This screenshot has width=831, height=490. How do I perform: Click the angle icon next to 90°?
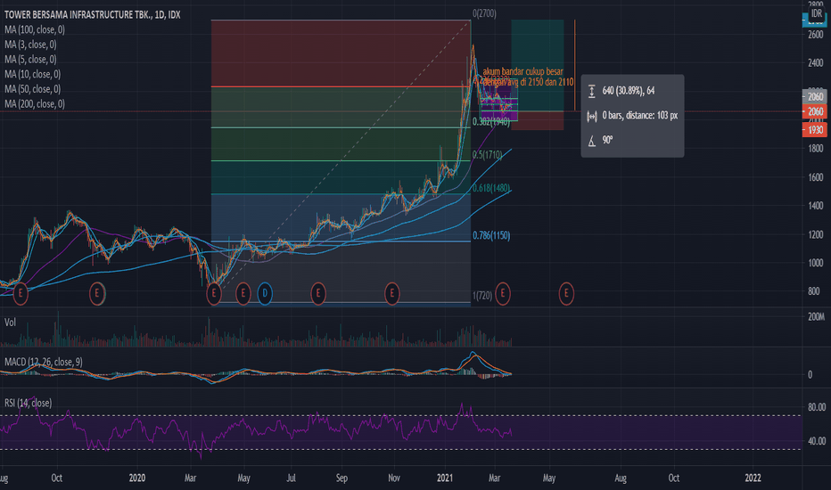(591, 141)
